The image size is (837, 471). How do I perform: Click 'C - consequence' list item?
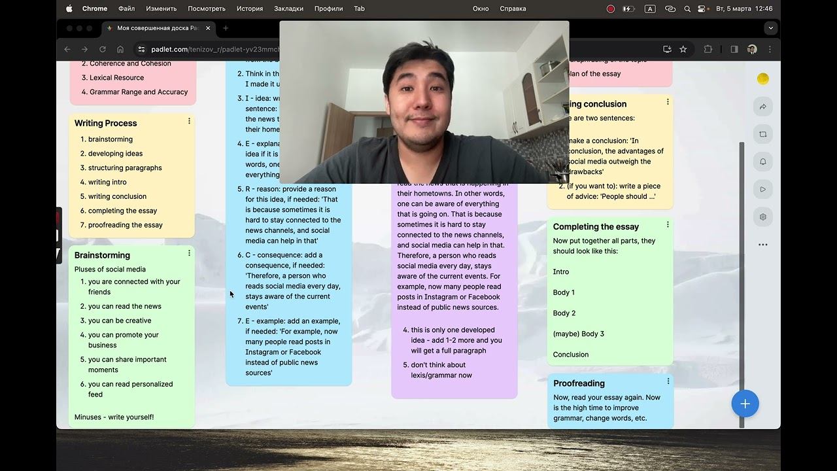point(293,281)
